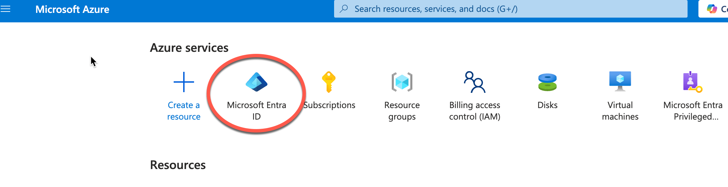Screen dimensions: 728x187
Task: Open the Microsoft Entra Privileged identity icon
Action: 693,82
